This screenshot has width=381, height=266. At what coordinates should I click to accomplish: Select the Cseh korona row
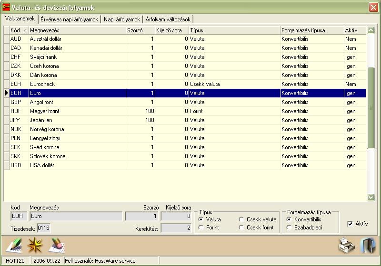(x=188, y=66)
